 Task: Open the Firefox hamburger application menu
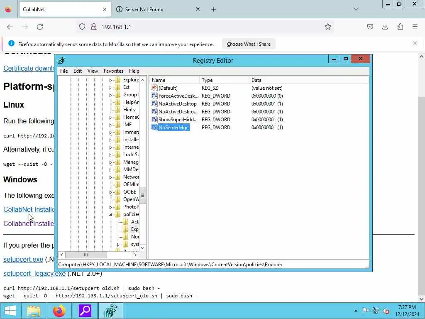click(x=415, y=27)
